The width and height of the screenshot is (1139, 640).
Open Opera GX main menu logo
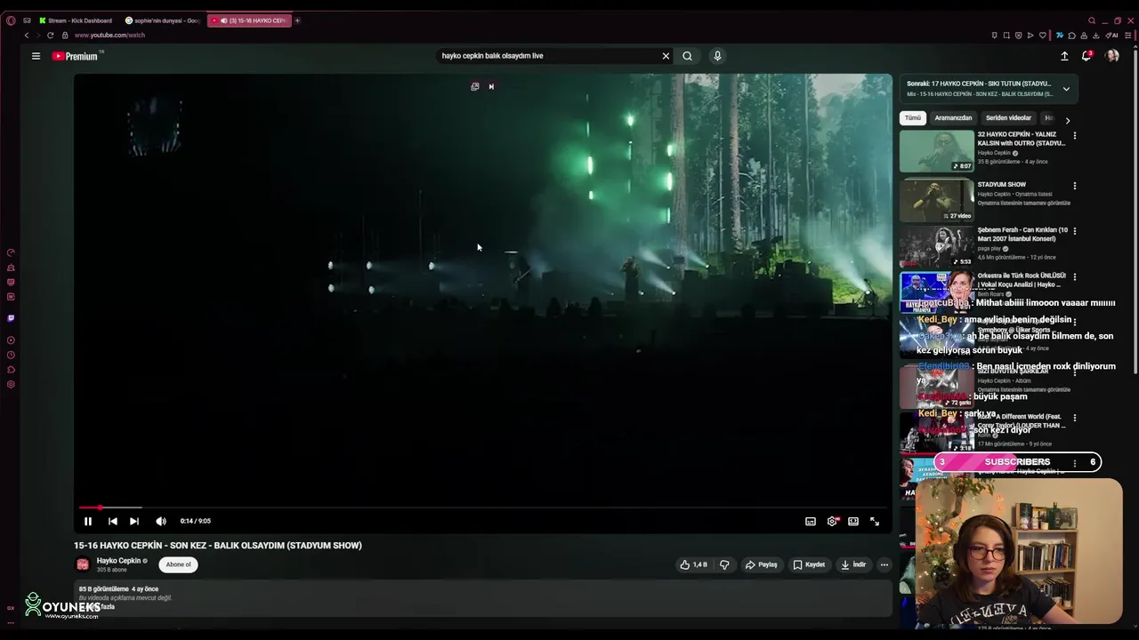pos(11,20)
